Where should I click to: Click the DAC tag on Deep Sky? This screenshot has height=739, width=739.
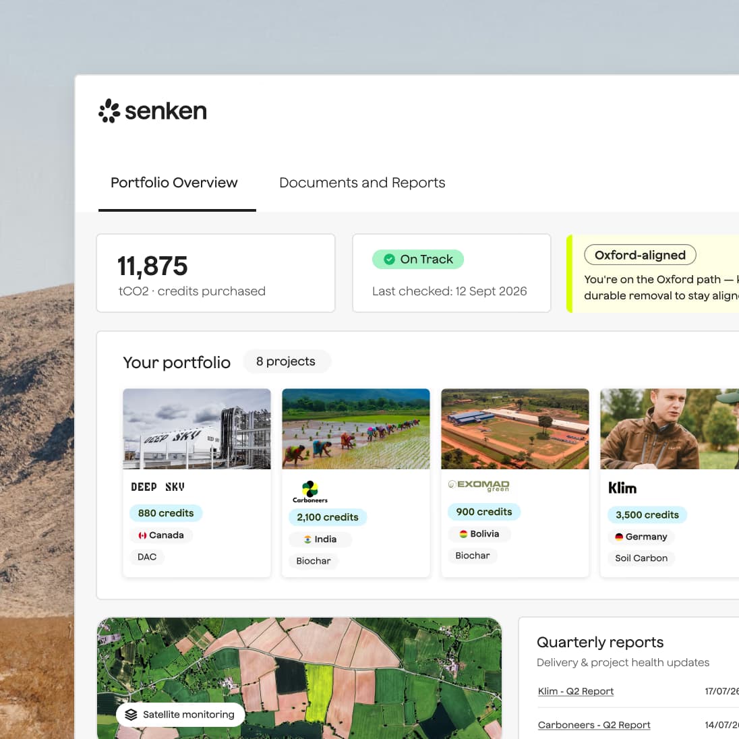click(147, 557)
